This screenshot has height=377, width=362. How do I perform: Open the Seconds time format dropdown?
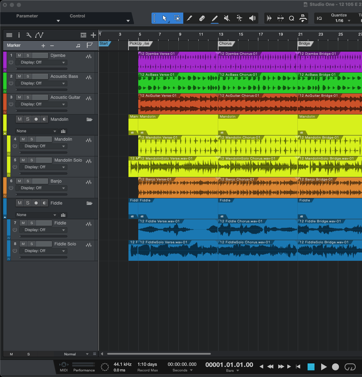(183, 370)
